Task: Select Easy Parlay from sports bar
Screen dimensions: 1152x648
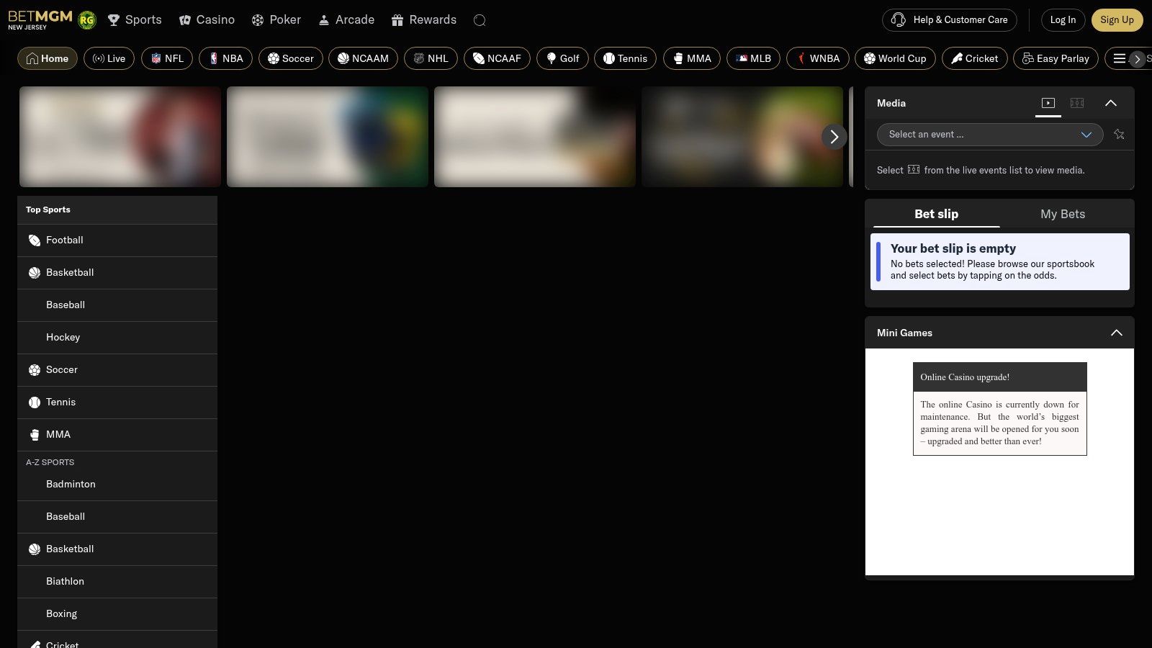Action: pyautogui.click(x=1056, y=58)
